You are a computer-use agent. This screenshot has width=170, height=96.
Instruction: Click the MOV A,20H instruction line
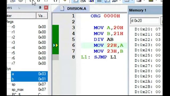tap(108, 28)
